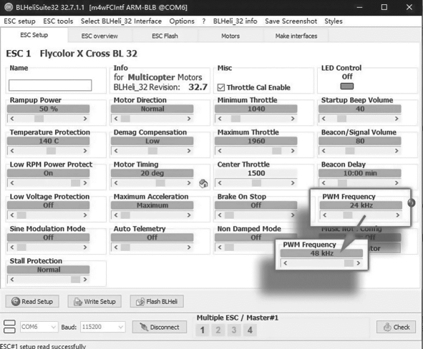Click the Temperature Protection slider thumb
423x349 pixels.
(x=51, y=151)
